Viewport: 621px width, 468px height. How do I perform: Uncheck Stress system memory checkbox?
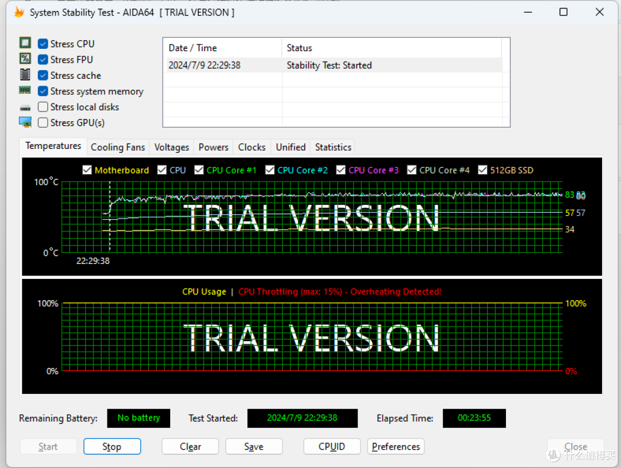(43, 91)
